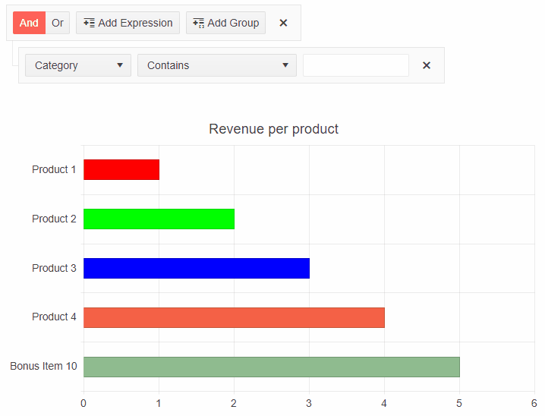Click the Product 3 axis label
This screenshot has width=545, height=416.
pos(54,268)
